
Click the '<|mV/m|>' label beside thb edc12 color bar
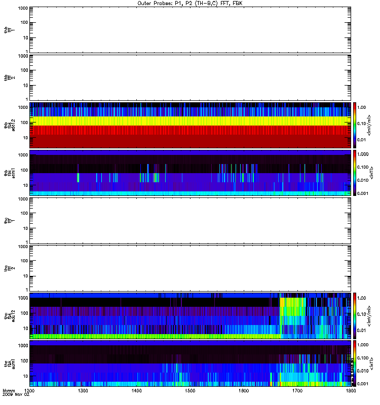pyautogui.click(x=369, y=125)
